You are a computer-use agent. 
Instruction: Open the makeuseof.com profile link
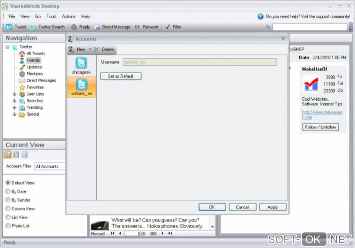coord(322,115)
